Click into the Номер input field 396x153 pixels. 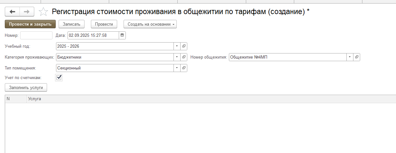pos(36,35)
